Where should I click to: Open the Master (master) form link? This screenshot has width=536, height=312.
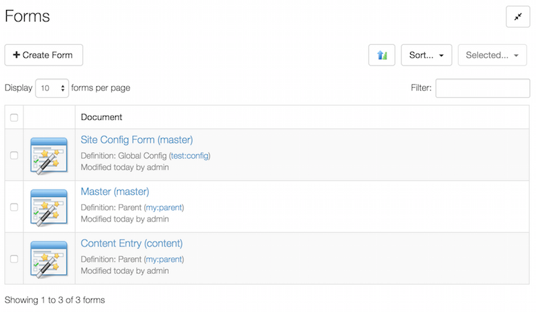(115, 192)
